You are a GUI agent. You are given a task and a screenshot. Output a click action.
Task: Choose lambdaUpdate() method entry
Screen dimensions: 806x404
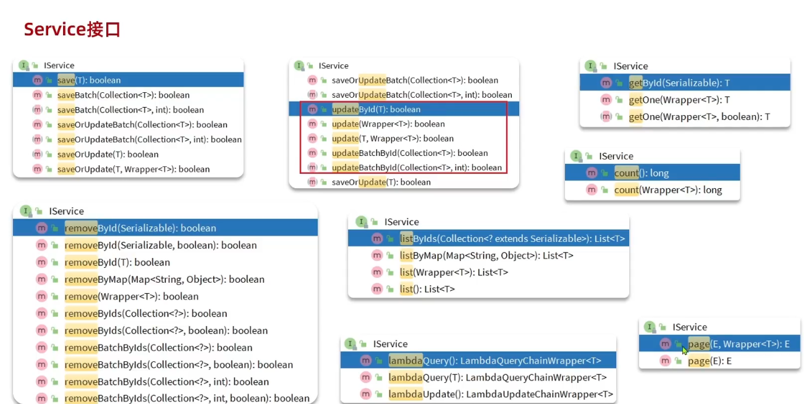click(x=500, y=394)
